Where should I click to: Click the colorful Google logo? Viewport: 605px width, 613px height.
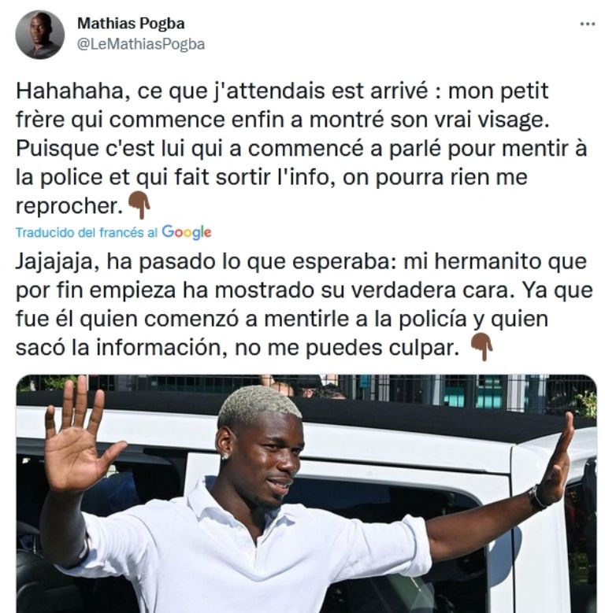tap(187, 232)
